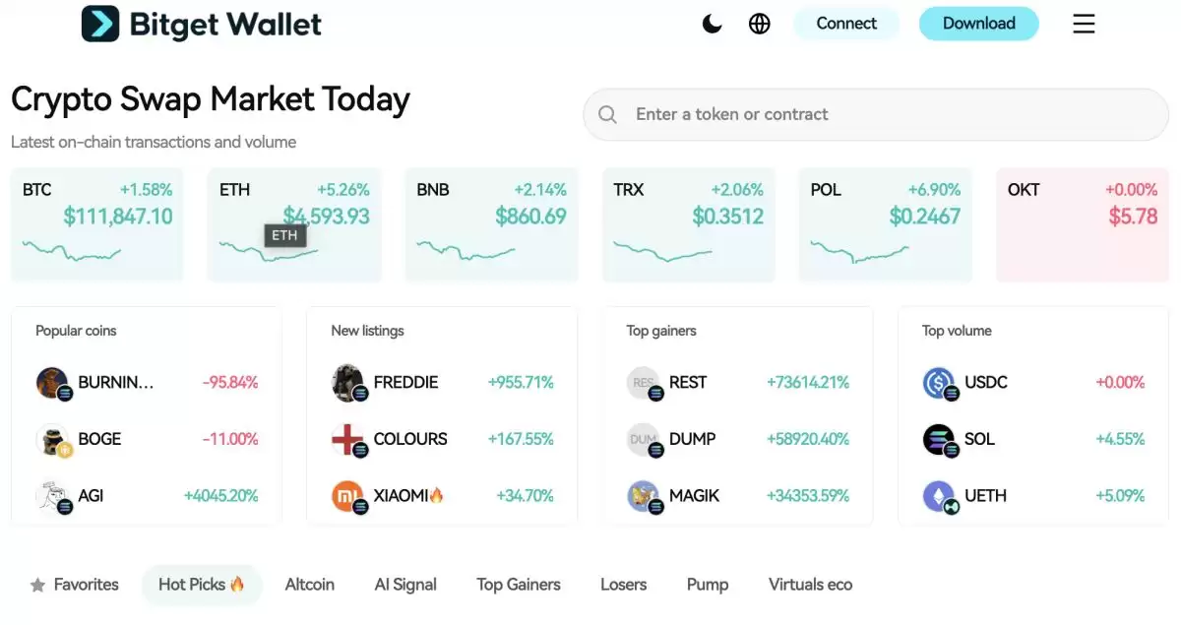Click the XIAOMI token icon
The height and width of the screenshot is (625, 1181).
[x=348, y=496]
